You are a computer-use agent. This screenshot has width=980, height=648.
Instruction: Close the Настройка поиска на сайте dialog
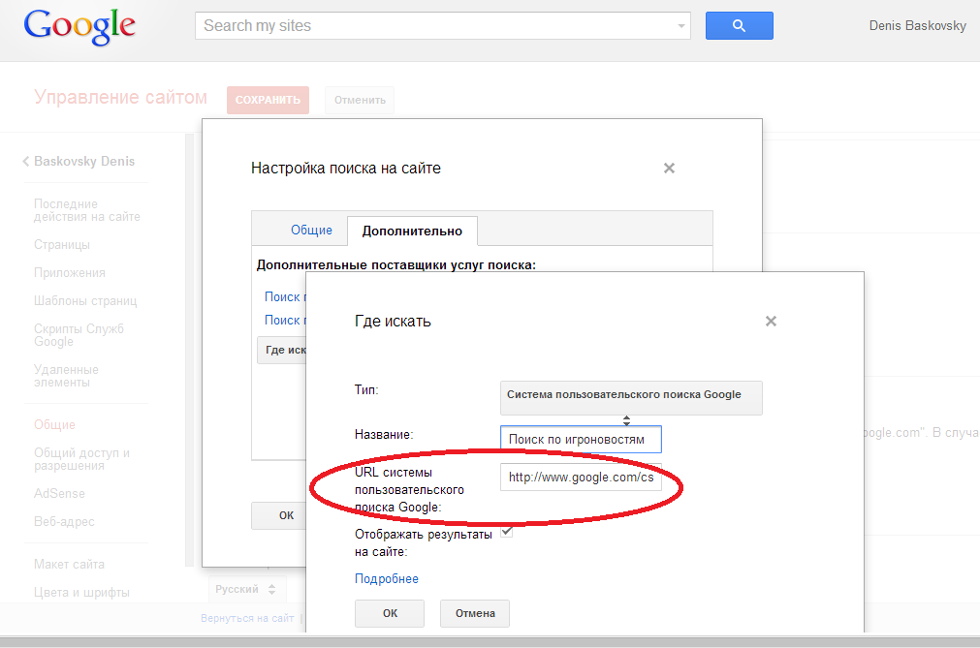[669, 168]
